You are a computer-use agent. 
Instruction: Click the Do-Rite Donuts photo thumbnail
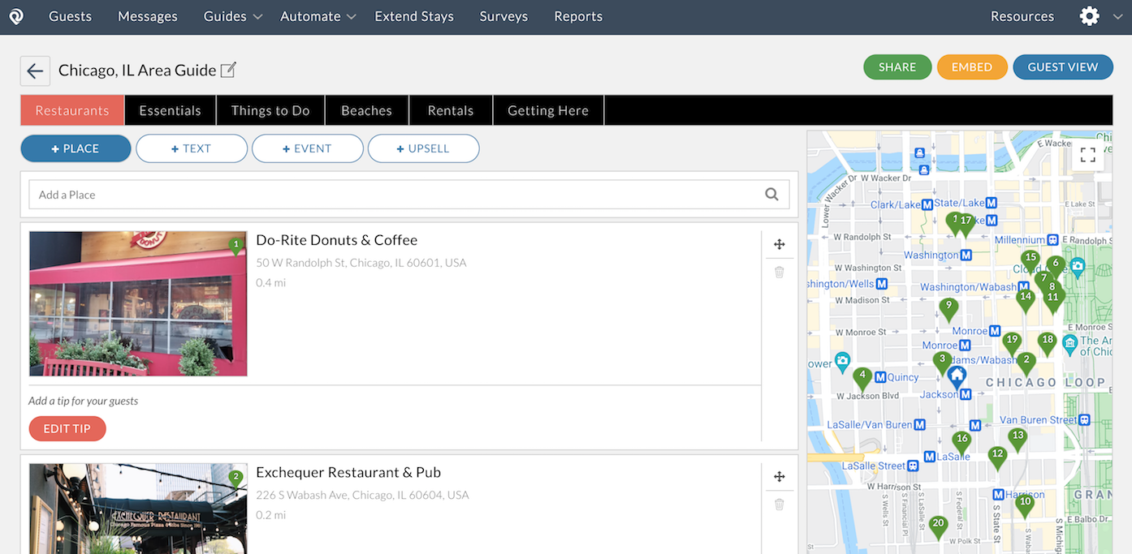(138, 304)
